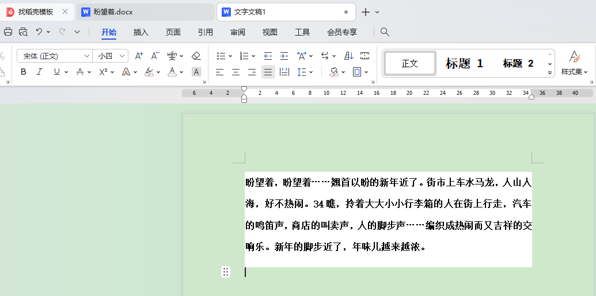The height and width of the screenshot is (296, 596).
Task: Increase paragraph indent
Action: coord(284,56)
